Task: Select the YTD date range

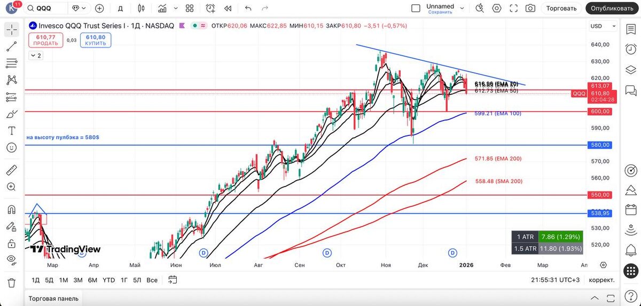Action: click(x=108, y=280)
